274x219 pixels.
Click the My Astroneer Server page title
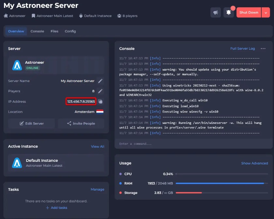pos(41,6)
